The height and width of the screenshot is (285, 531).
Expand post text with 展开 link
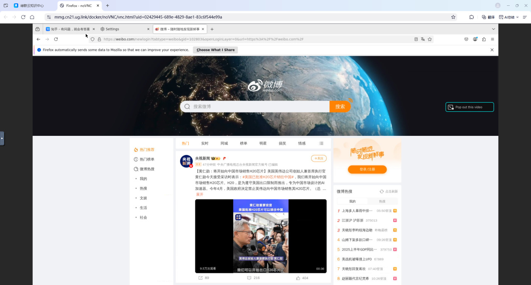tap(200, 194)
